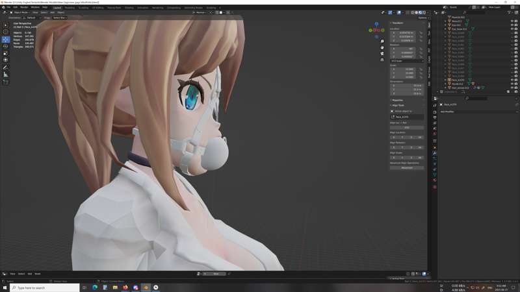The width and height of the screenshot is (520, 292).
Task: Collapse the Align Tools panel header
Action: pyautogui.click(x=398, y=105)
